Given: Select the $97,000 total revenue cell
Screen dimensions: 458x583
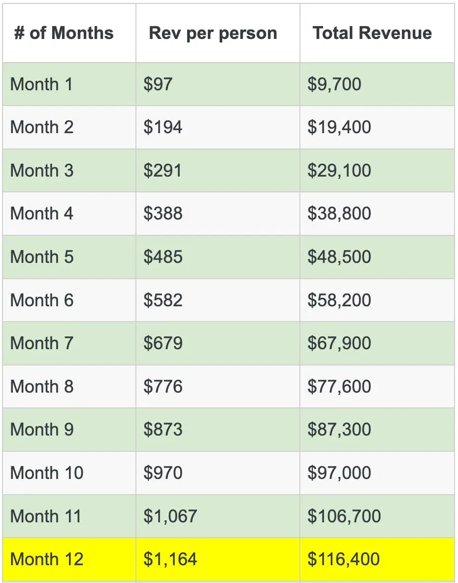Looking at the screenshot, I should (377, 473).
